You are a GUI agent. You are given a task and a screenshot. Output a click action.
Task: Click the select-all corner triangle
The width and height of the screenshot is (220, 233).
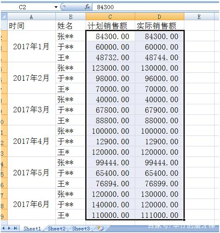pyautogui.click(x=4, y=16)
